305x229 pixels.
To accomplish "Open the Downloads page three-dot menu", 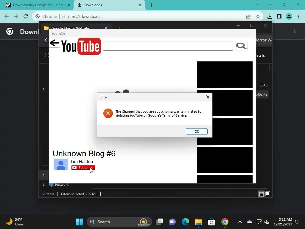I will pos(295,31).
